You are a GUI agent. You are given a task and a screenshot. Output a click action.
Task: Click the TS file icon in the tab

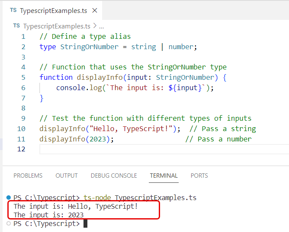tap(13, 10)
